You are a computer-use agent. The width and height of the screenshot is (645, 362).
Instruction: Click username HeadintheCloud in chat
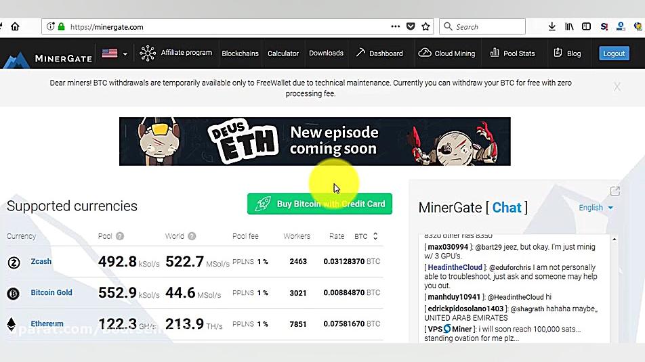455,267
